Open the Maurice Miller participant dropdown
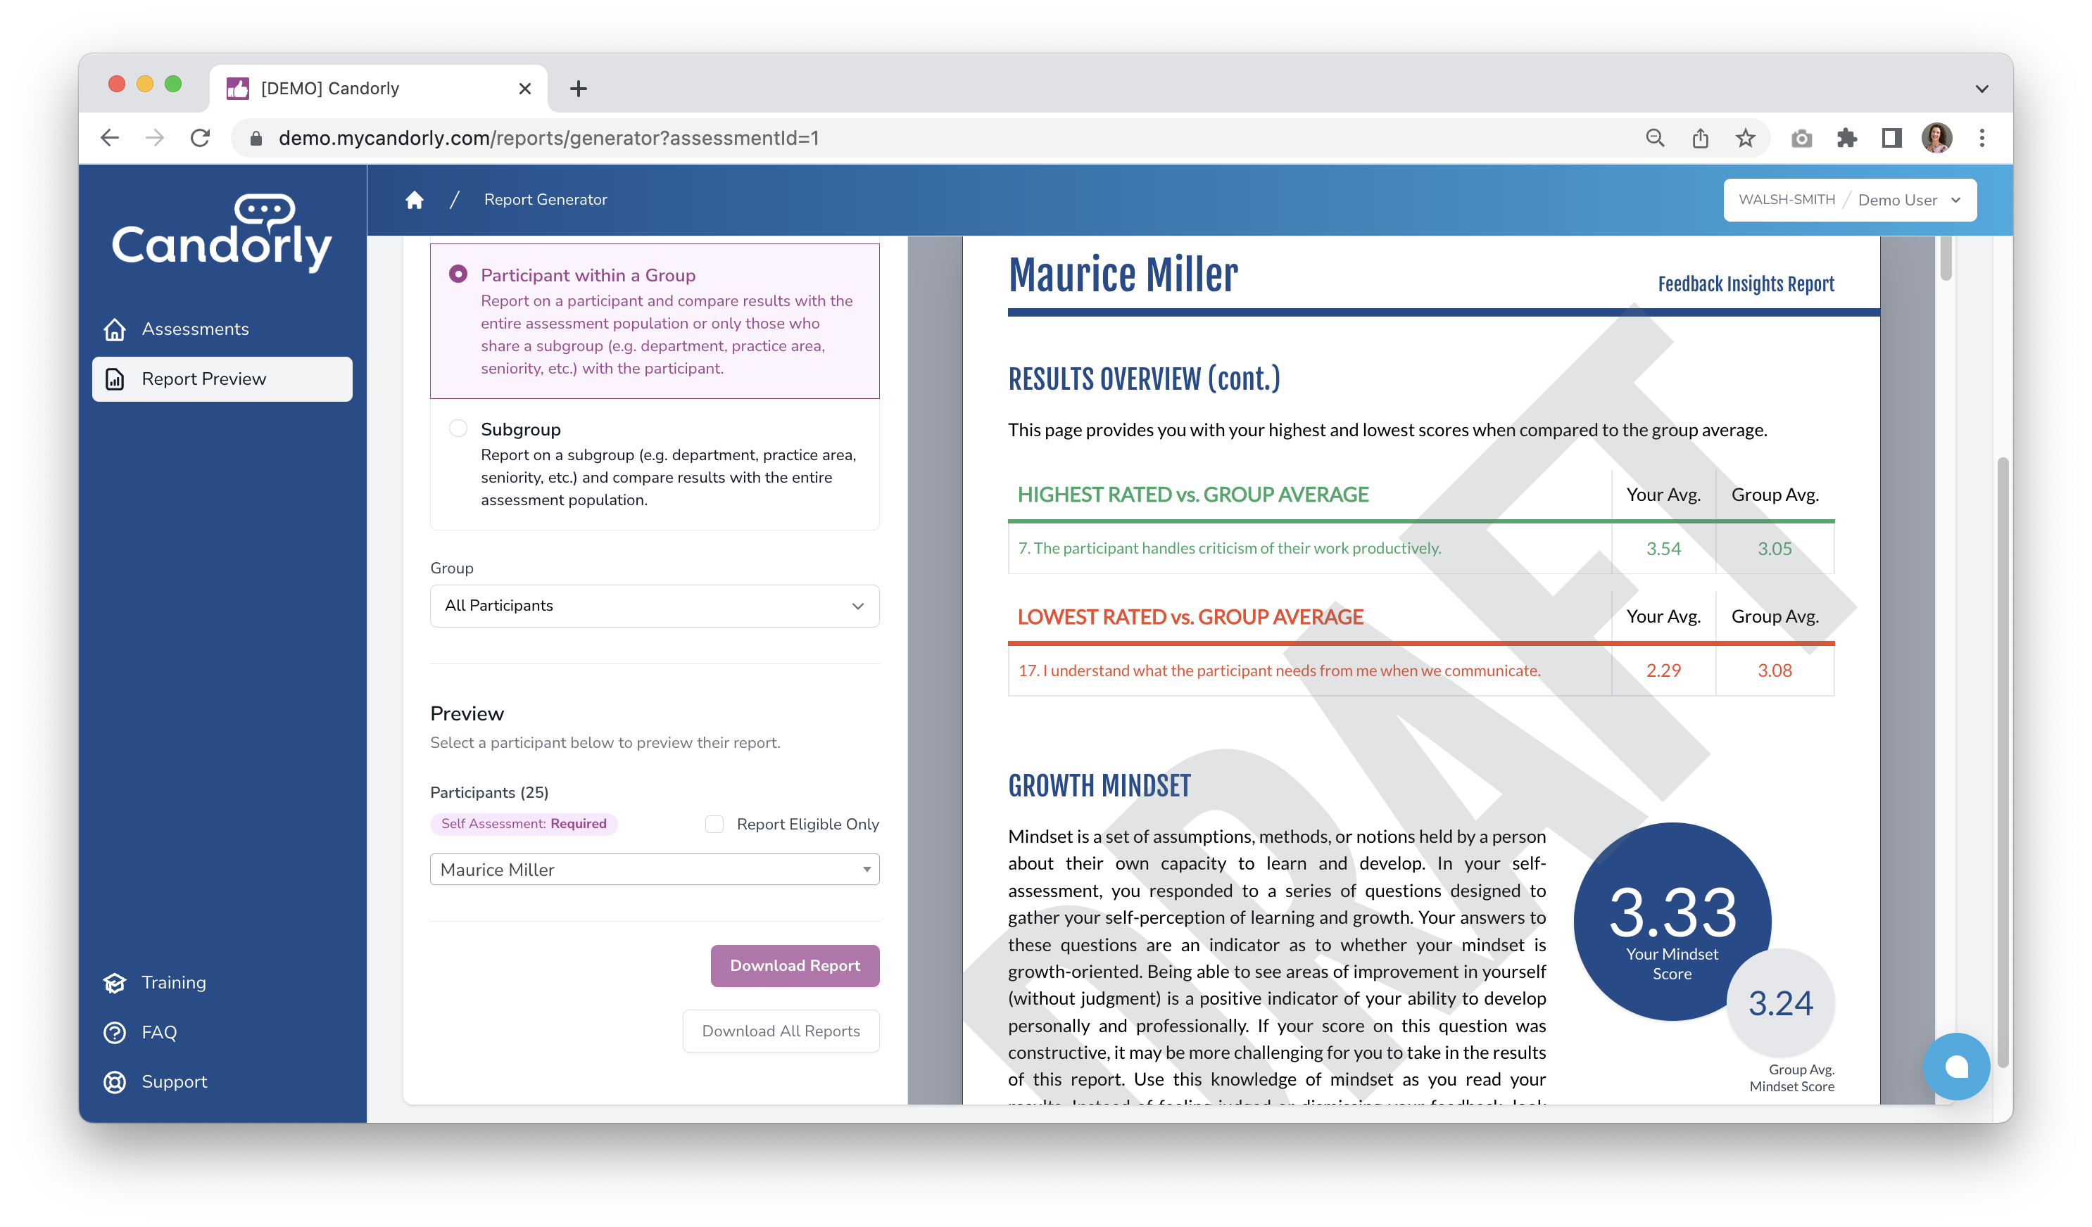This screenshot has height=1227, width=2092. pyautogui.click(x=654, y=870)
